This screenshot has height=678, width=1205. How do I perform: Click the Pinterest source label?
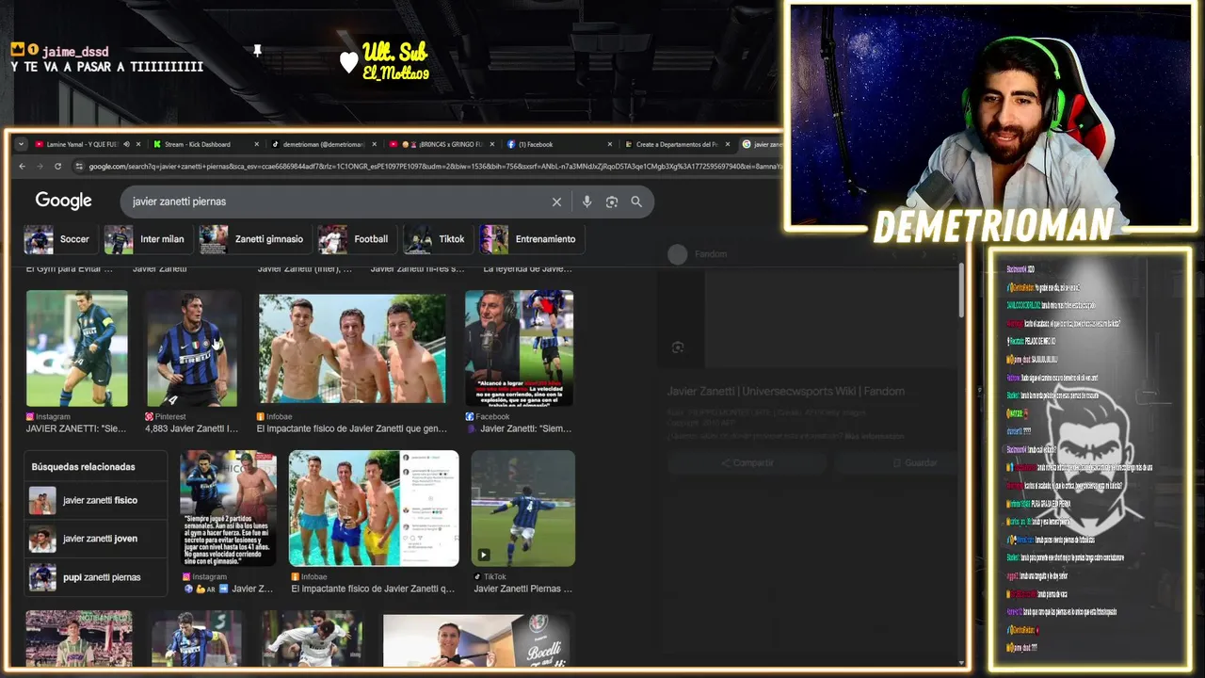point(166,416)
